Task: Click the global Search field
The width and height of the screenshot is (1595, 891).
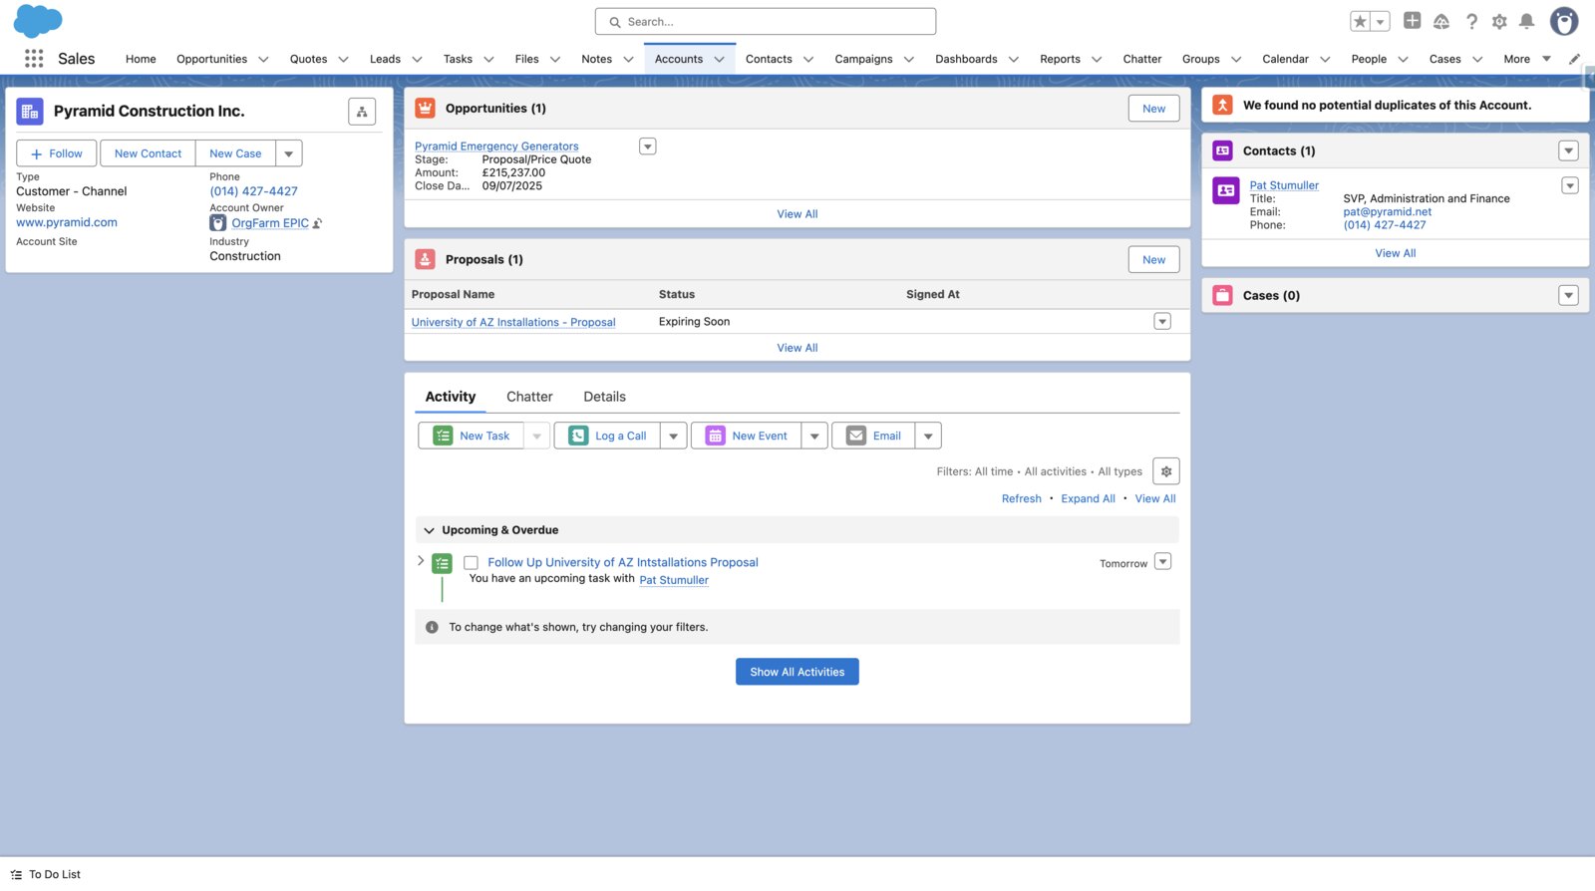Action: 766,21
